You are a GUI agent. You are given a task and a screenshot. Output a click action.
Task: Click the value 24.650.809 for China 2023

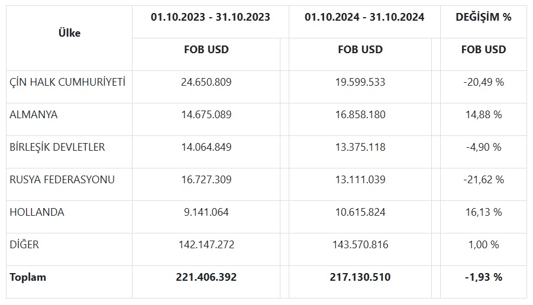tap(206, 82)
